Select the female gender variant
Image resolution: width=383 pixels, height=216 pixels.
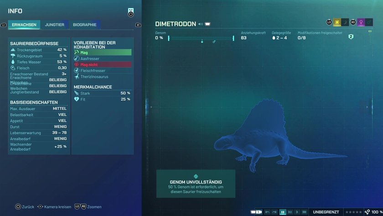(361, 22)
